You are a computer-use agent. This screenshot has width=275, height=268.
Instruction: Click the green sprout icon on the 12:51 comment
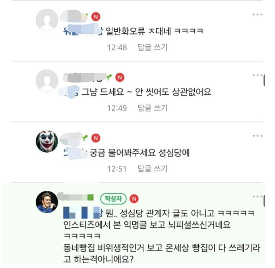85,138
